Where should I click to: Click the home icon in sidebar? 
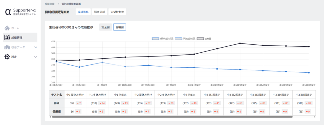pyautogui.click(x=7, y=28)
